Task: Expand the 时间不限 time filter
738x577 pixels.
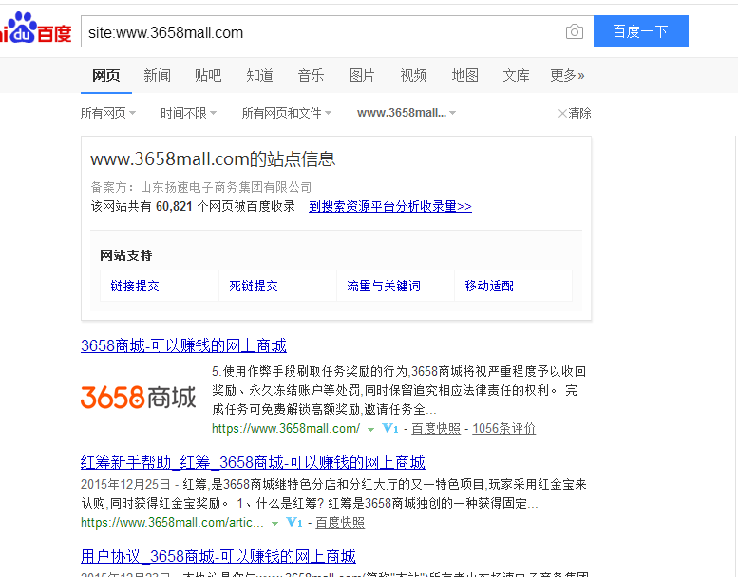Action: point(188,113)
